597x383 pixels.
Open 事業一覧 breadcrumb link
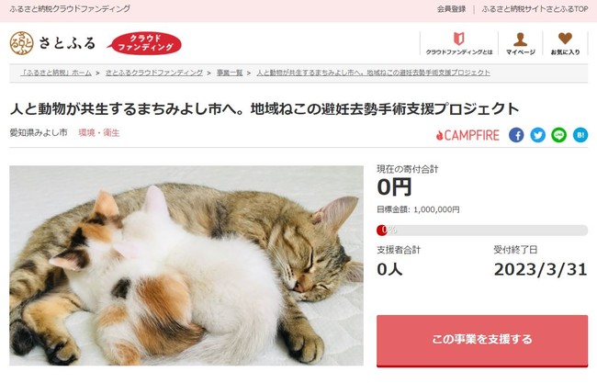pos(230,73)
